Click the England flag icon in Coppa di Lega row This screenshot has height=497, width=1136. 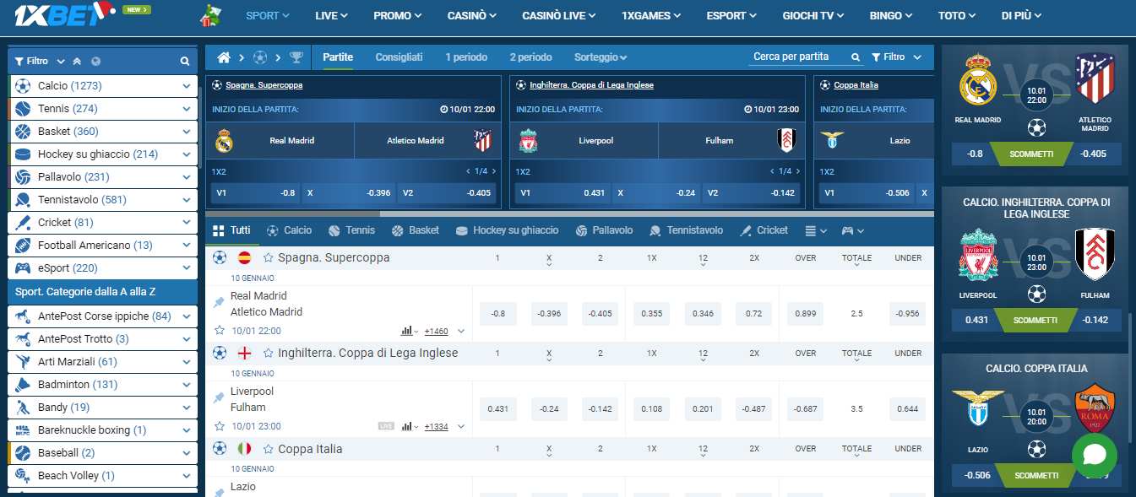[x=245, y=353]
